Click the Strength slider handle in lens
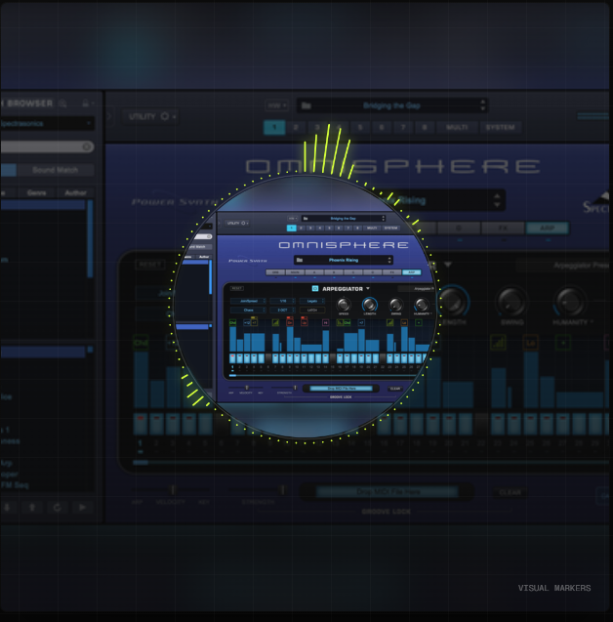The height and width of the screenshot is (622, 613). pos(295,388)
